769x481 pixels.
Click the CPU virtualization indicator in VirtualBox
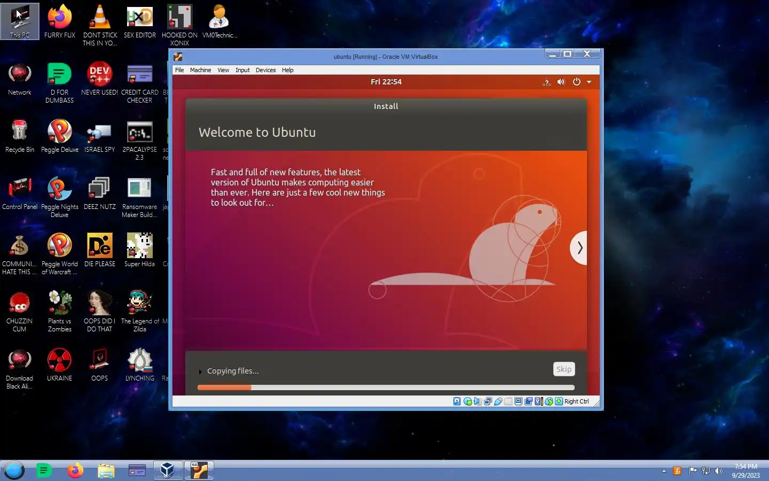pos(538,401)
